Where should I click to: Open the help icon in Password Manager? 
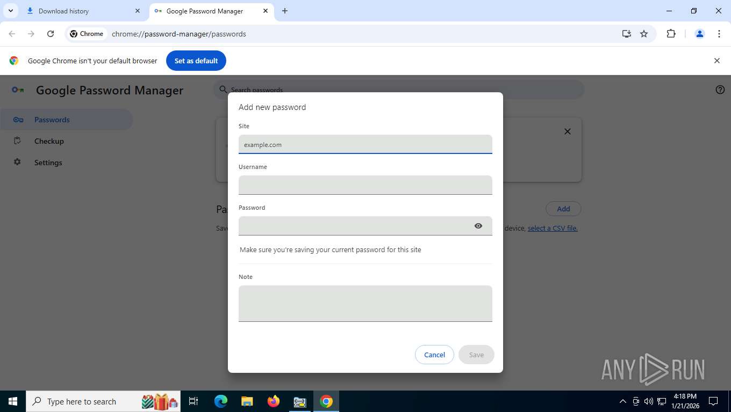720,90
